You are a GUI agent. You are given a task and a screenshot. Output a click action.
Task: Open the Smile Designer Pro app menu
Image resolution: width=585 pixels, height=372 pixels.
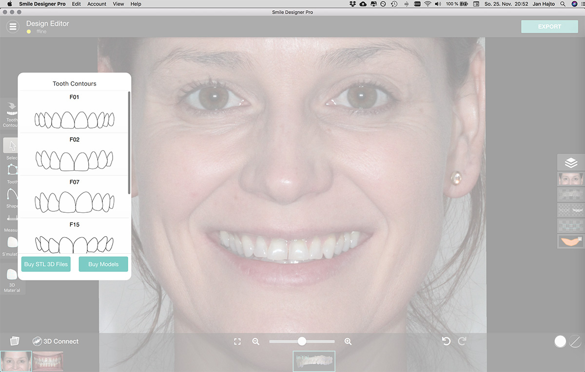42,4
